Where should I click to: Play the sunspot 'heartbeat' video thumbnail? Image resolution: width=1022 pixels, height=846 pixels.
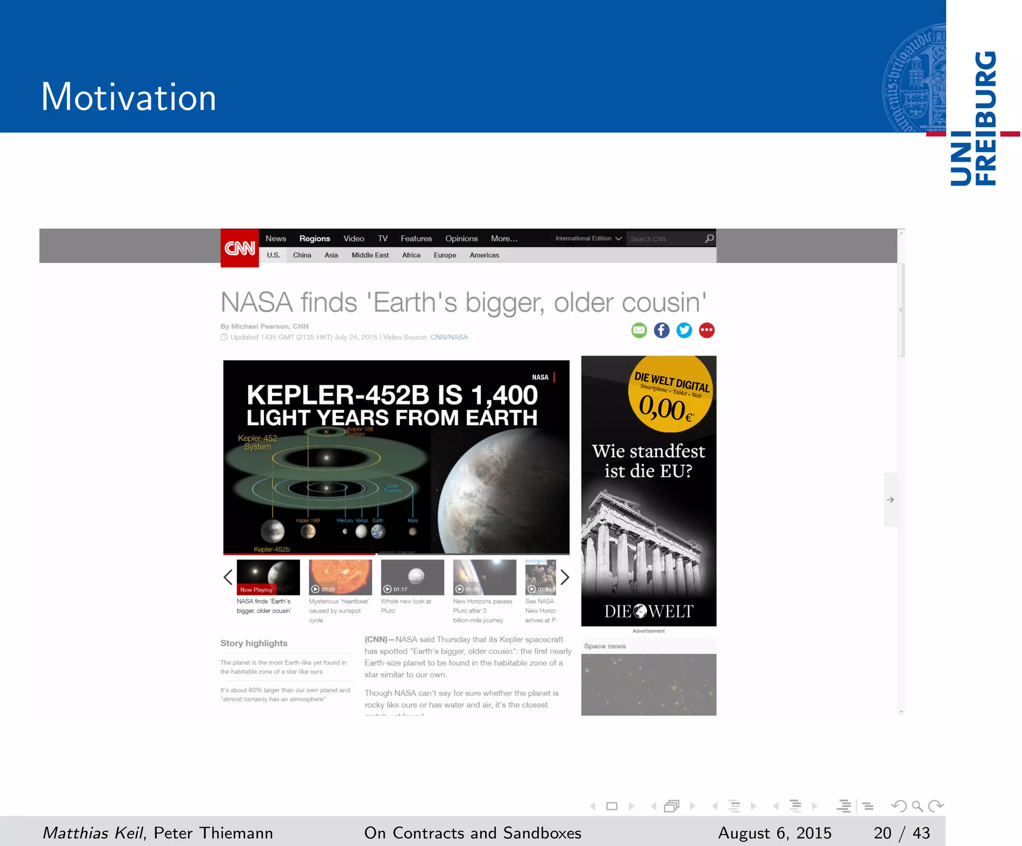point(340,577)
